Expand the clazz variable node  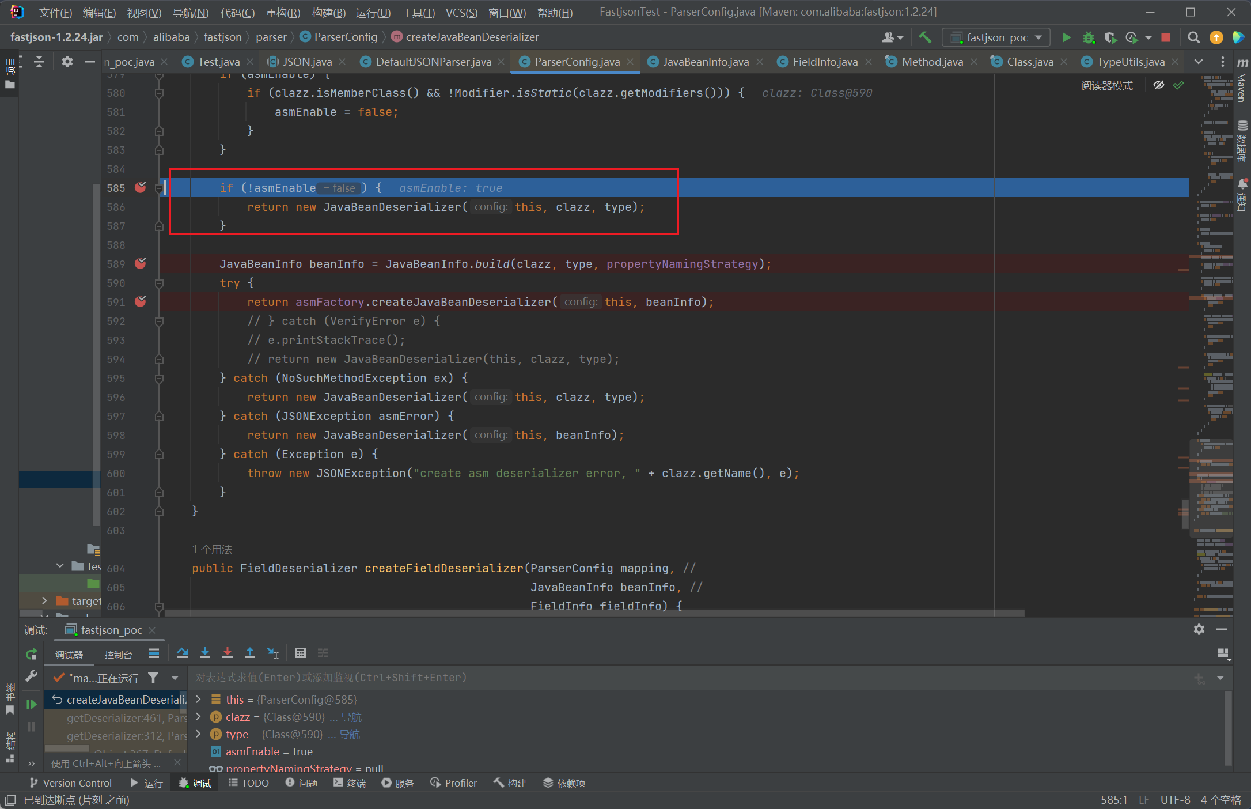[x=199, y=717]
